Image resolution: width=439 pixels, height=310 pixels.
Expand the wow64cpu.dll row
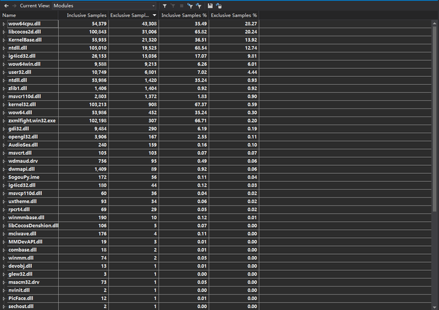pos(4,24)
